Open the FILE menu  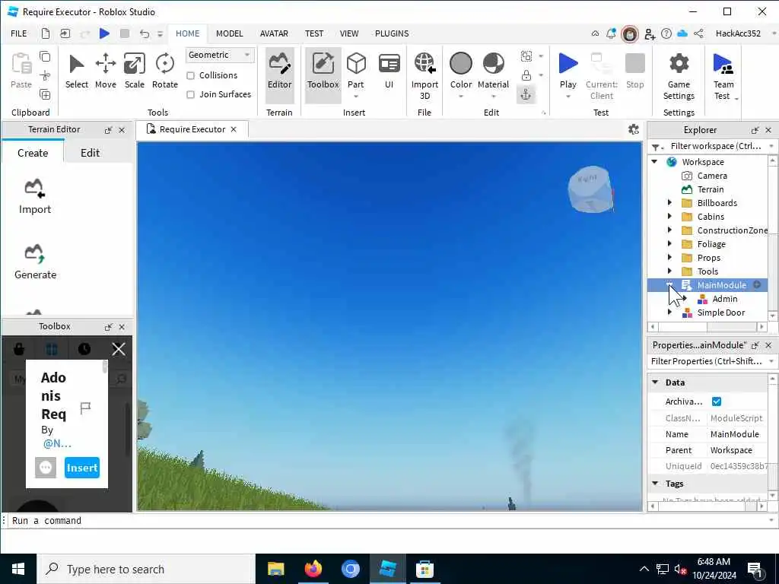coord(19,33)
